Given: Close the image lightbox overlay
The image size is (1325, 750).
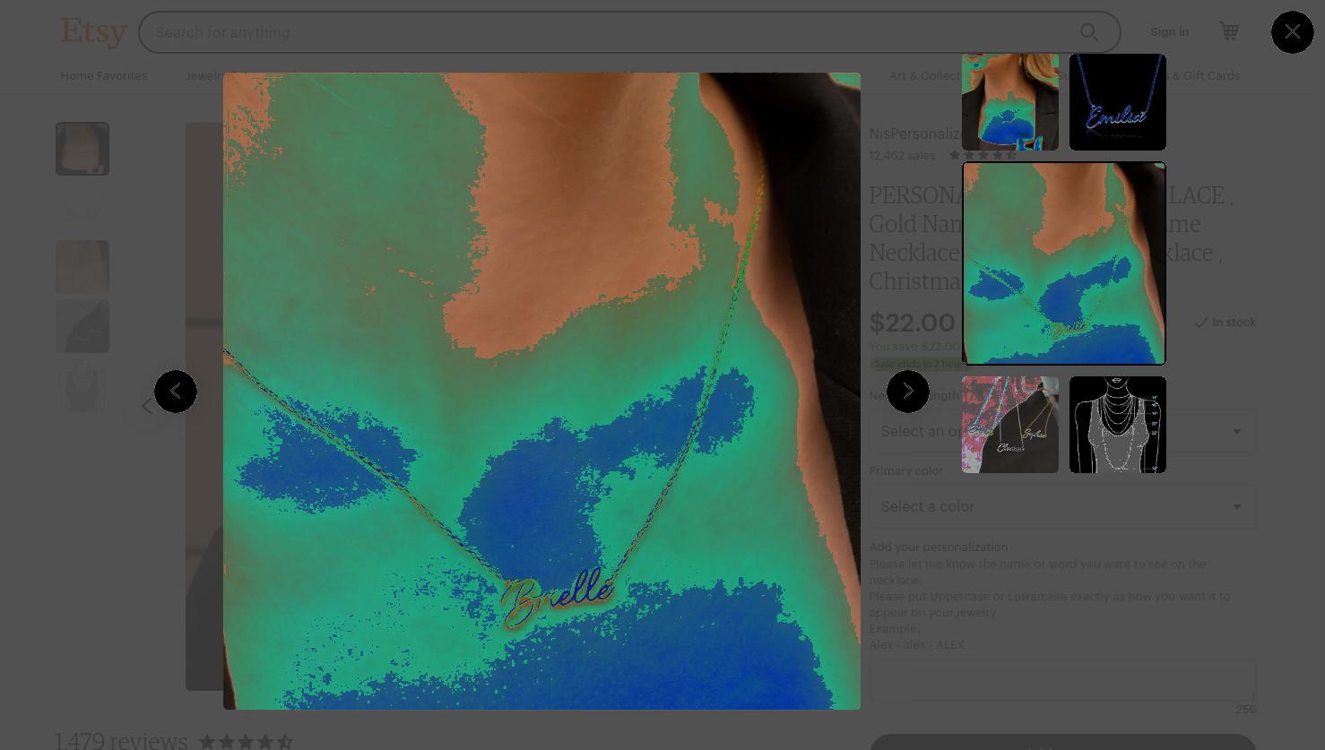Looking at the screenshot, I should pyautogui.click(x=1292, y=32).
